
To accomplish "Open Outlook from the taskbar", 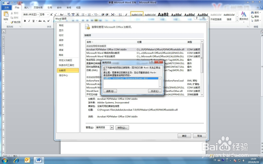I will (27, 160).
